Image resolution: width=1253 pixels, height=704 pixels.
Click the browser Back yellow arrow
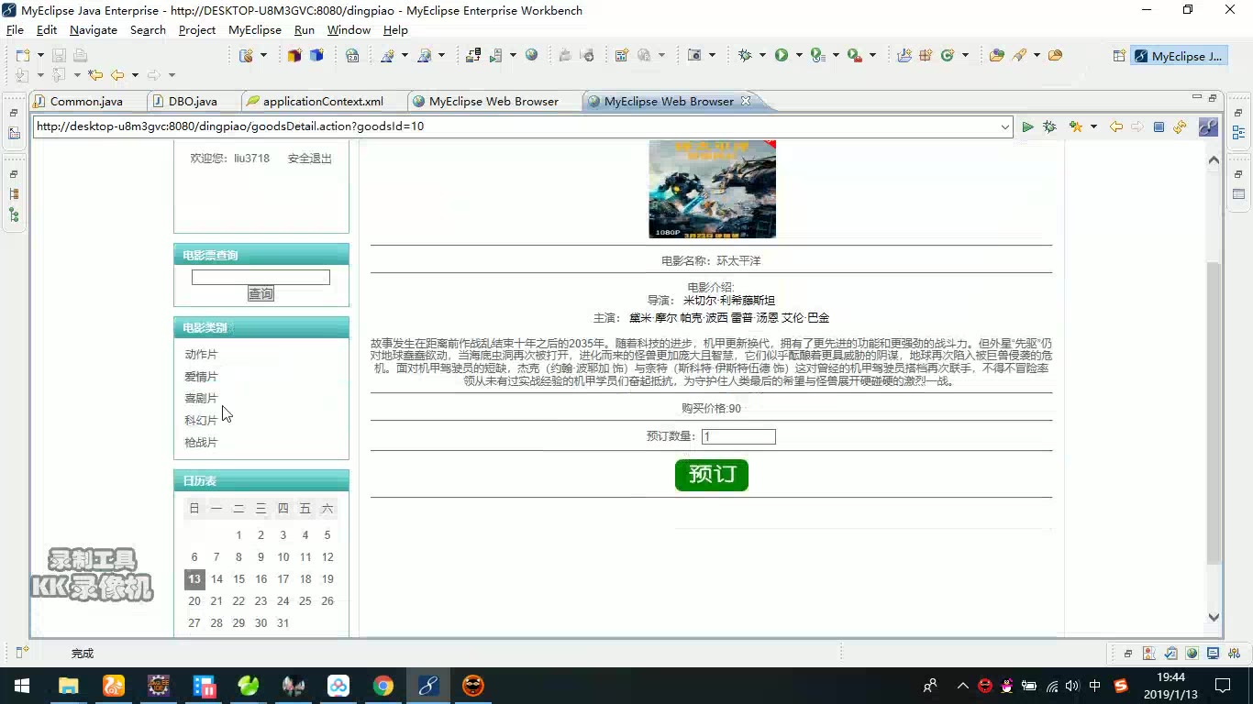coord(1115,126)
